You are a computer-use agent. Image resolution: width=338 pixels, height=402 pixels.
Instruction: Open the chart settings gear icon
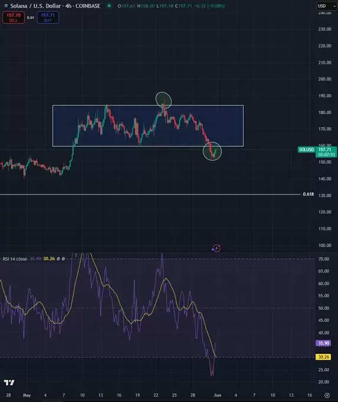coord(327,395)
